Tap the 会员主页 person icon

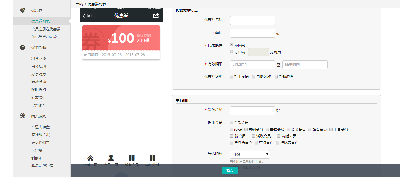111,158
